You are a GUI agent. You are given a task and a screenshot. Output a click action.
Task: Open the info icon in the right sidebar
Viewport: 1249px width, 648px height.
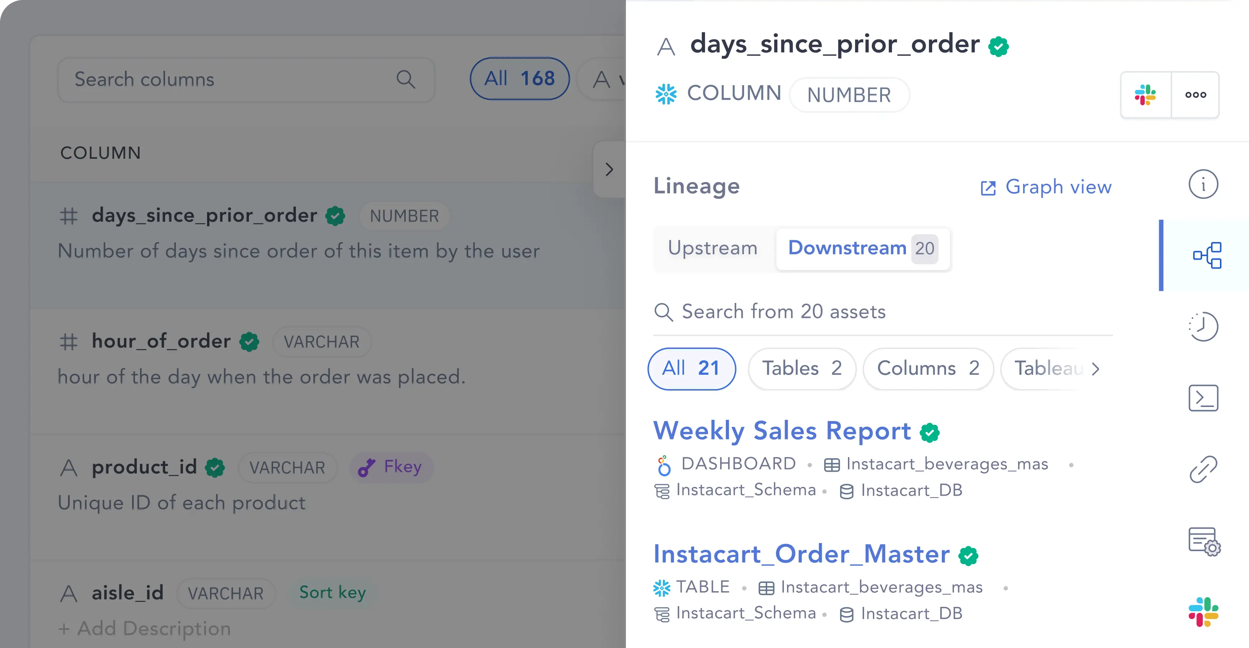(x=1203, y=185)
